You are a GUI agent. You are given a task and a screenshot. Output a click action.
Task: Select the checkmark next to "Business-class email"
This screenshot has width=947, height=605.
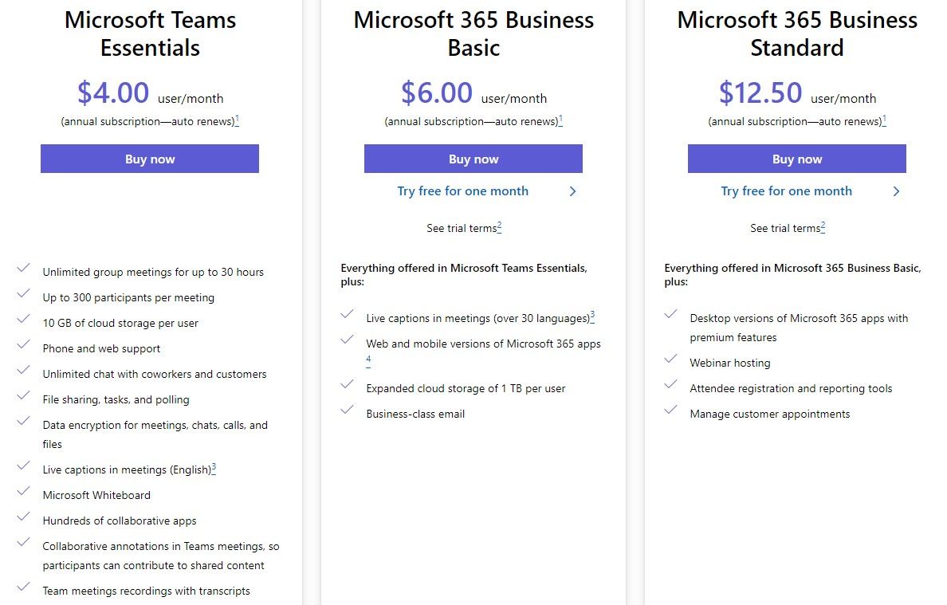[x=348, y=411]
